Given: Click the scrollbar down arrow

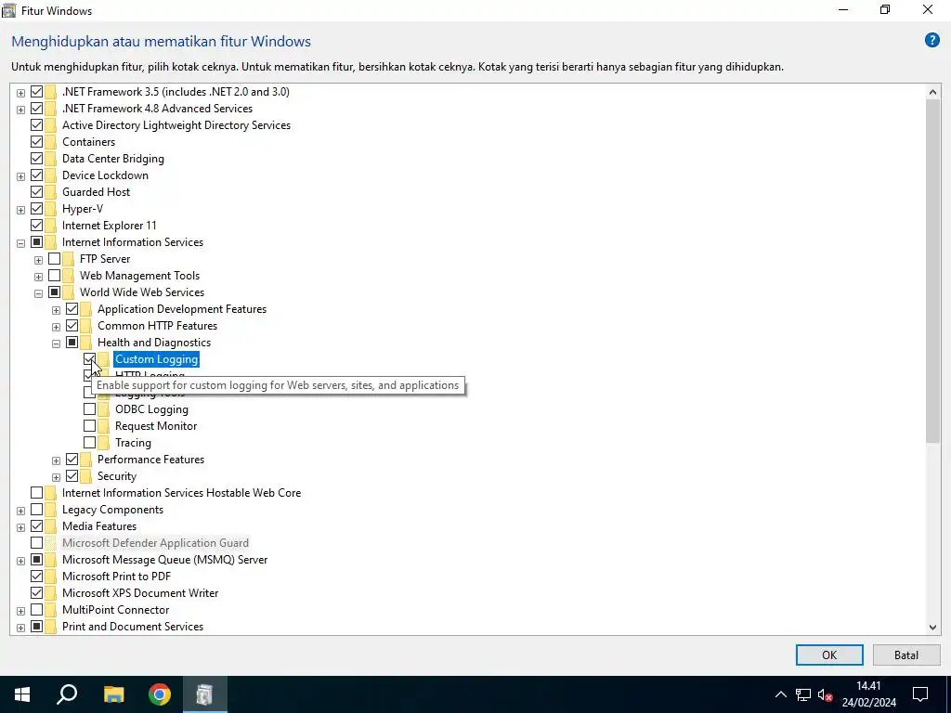Looking at the screenshot, I should (x=932, y=628).
